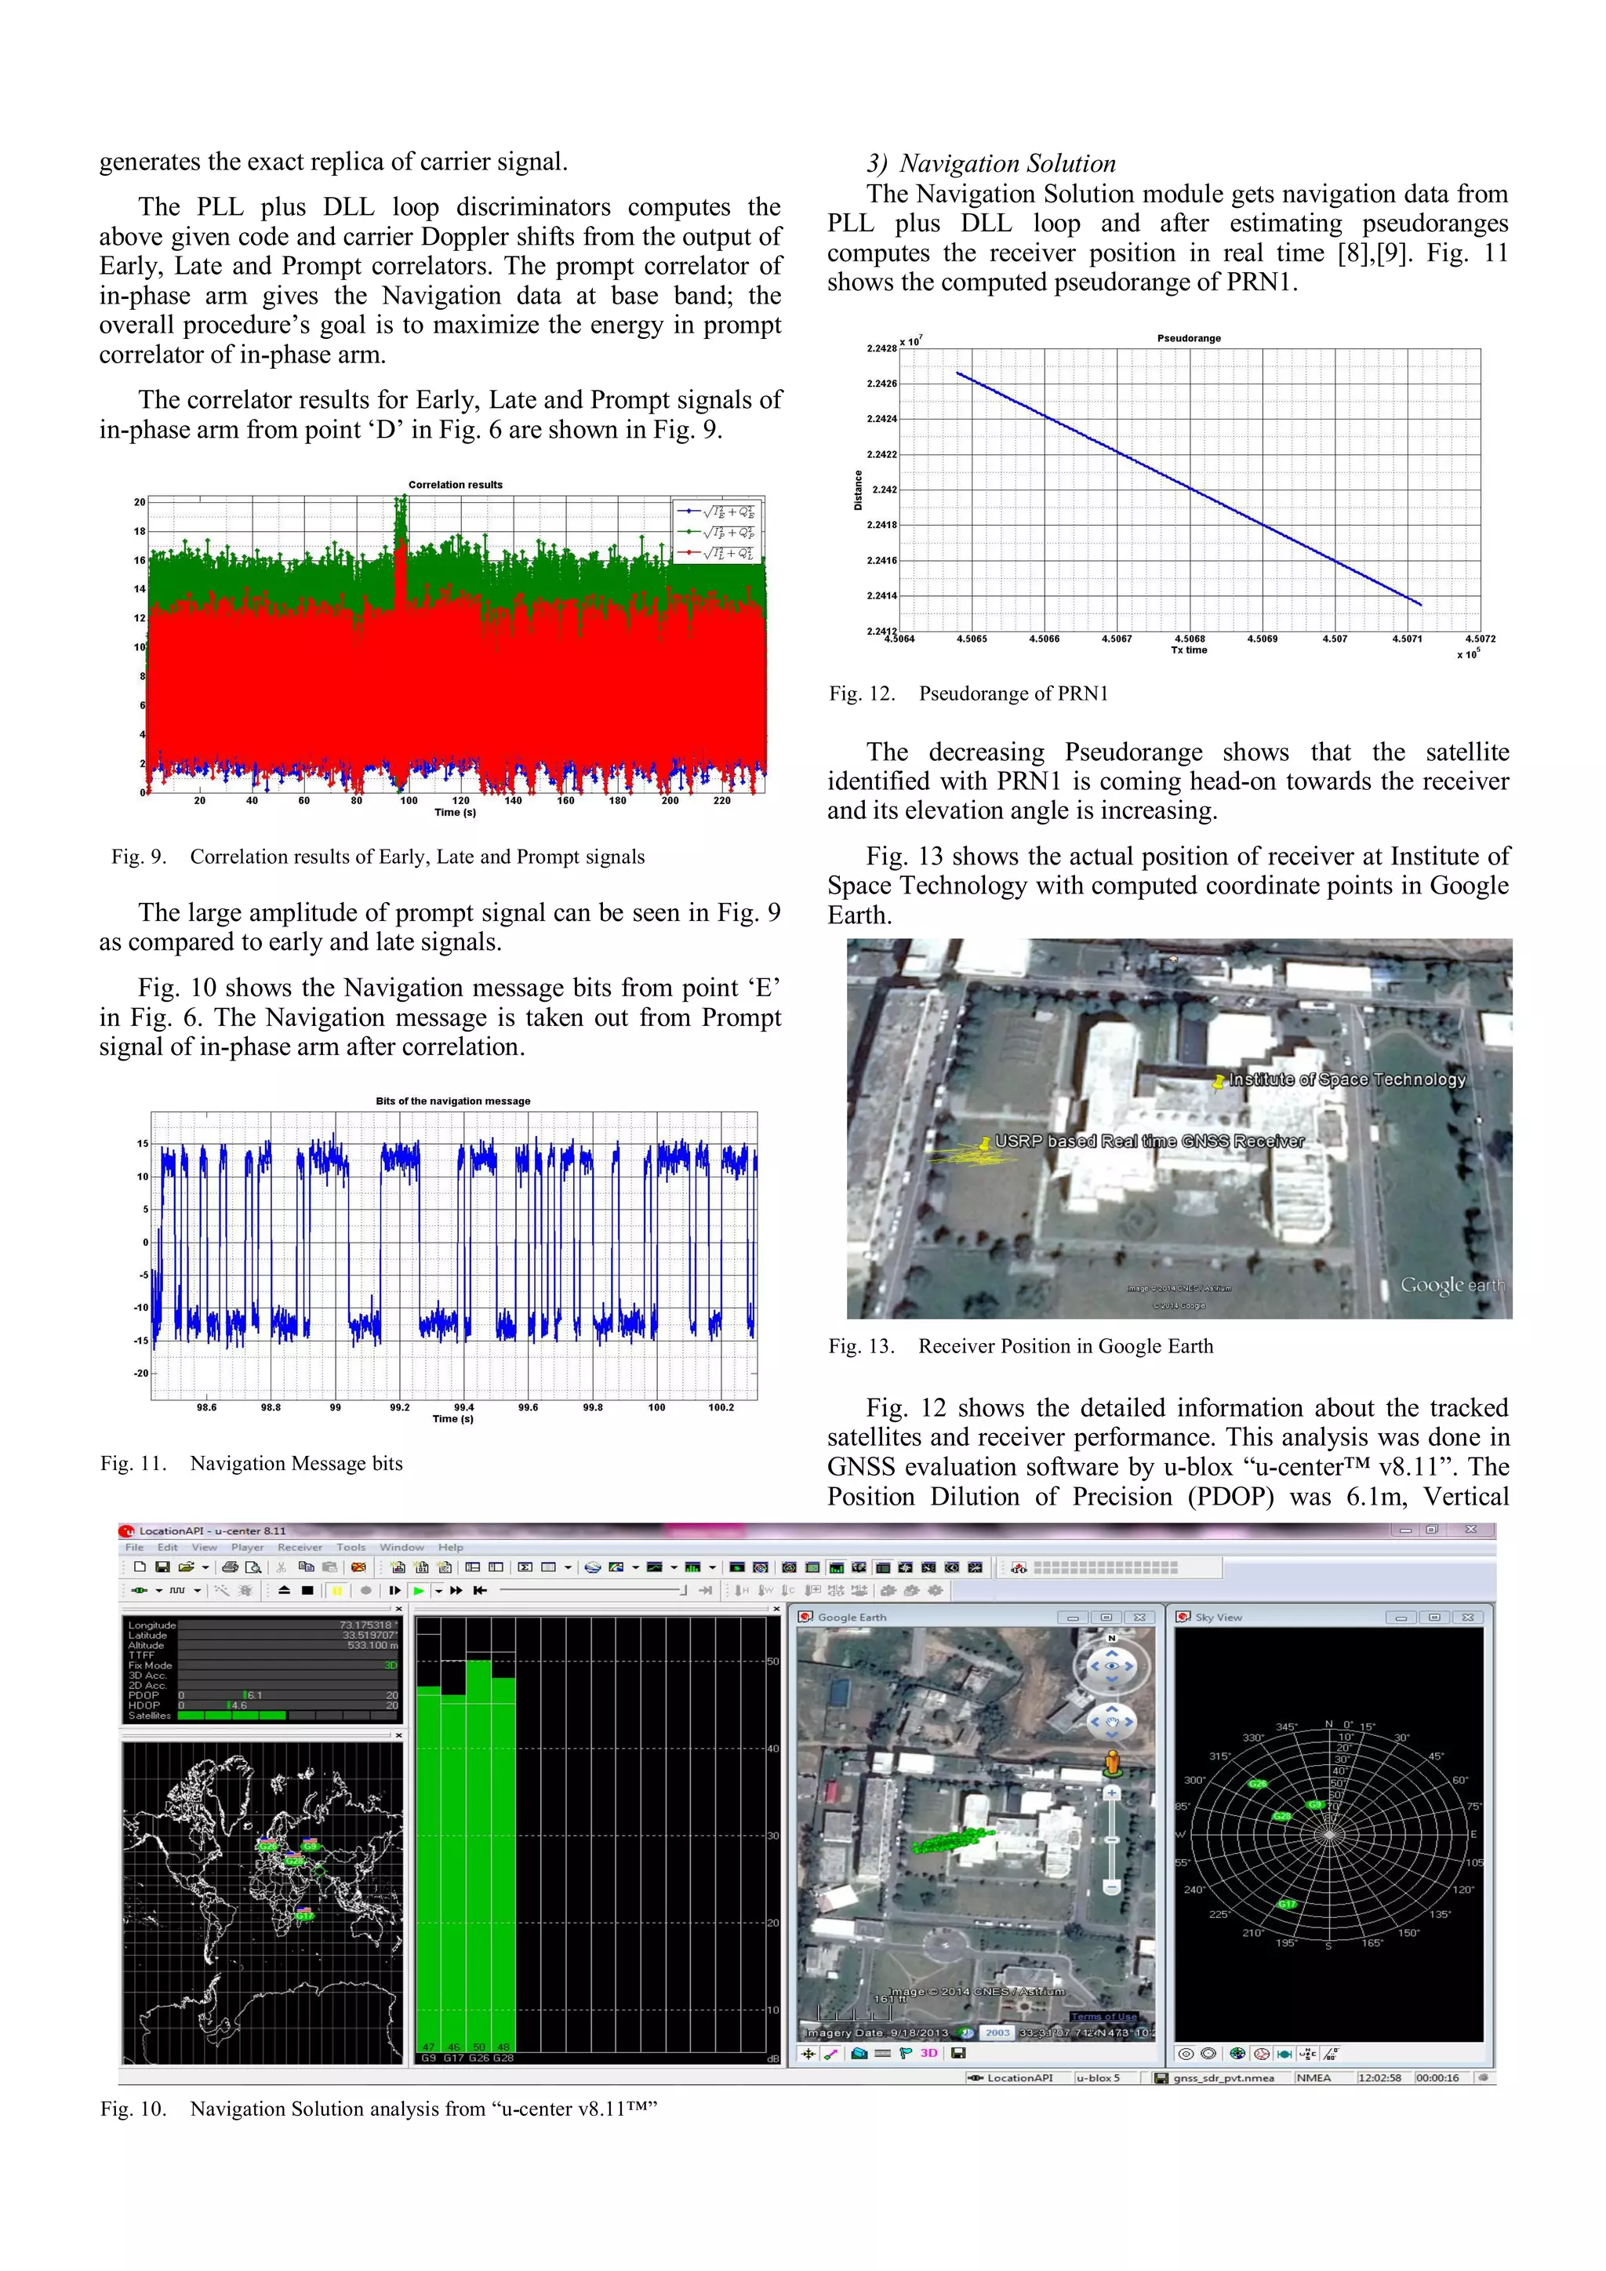1606x2271 pixels.
Task: Click the Stop player button
Action: (x=307, y=1591)
